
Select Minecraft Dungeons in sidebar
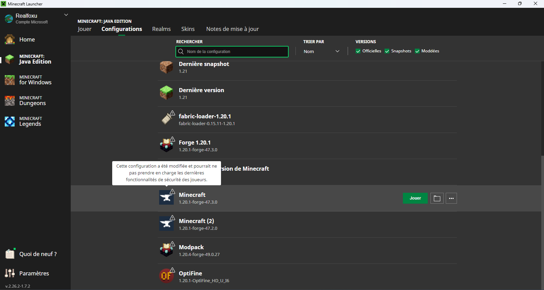pos(32,101)
